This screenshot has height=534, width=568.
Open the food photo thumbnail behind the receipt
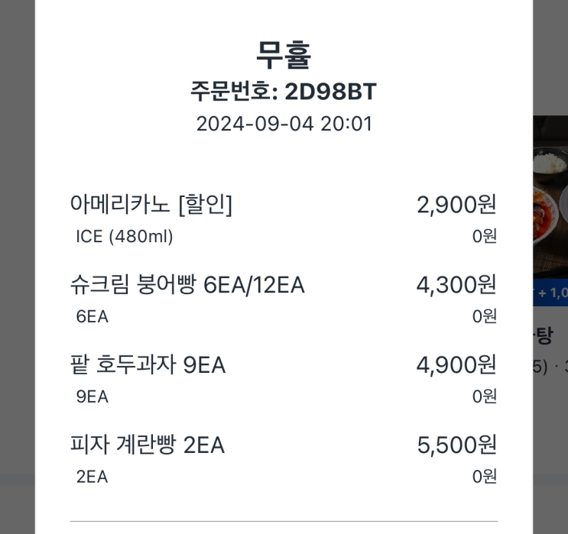click(x=550, y=199)
